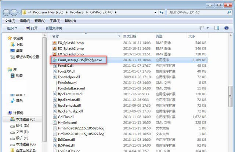Open 工具(T) menu

pyautogui.click(x=55, y=21)
